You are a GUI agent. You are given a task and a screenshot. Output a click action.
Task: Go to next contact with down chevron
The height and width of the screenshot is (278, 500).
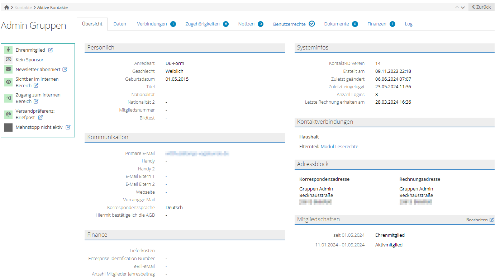[x=463, y=8]
